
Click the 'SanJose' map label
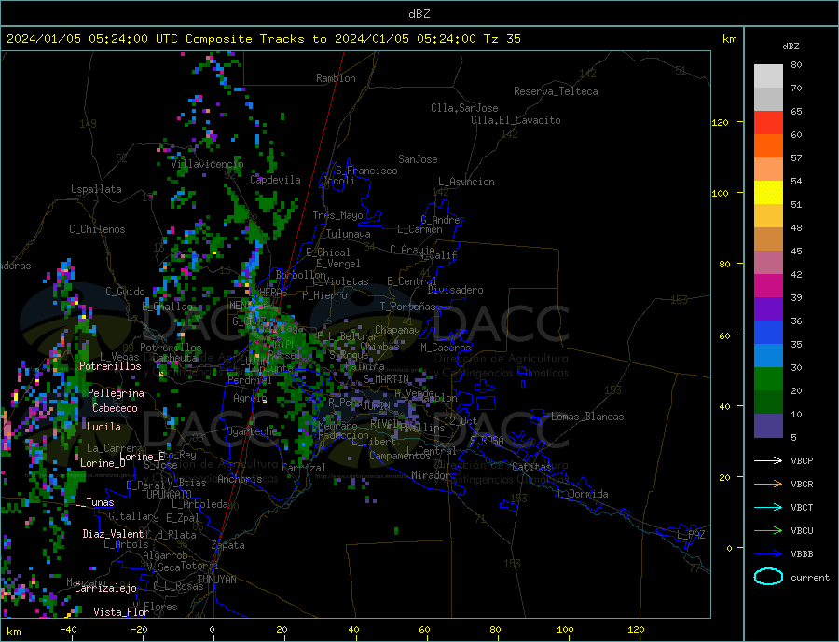tap(418, 159)
